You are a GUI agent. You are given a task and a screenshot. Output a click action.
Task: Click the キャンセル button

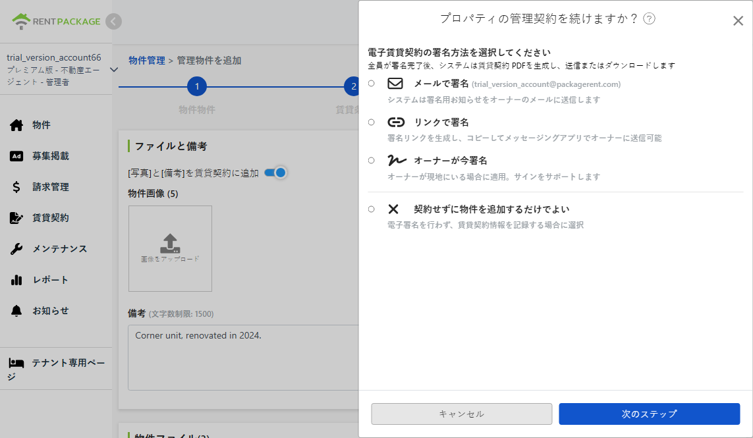click(x=462, y=414)
